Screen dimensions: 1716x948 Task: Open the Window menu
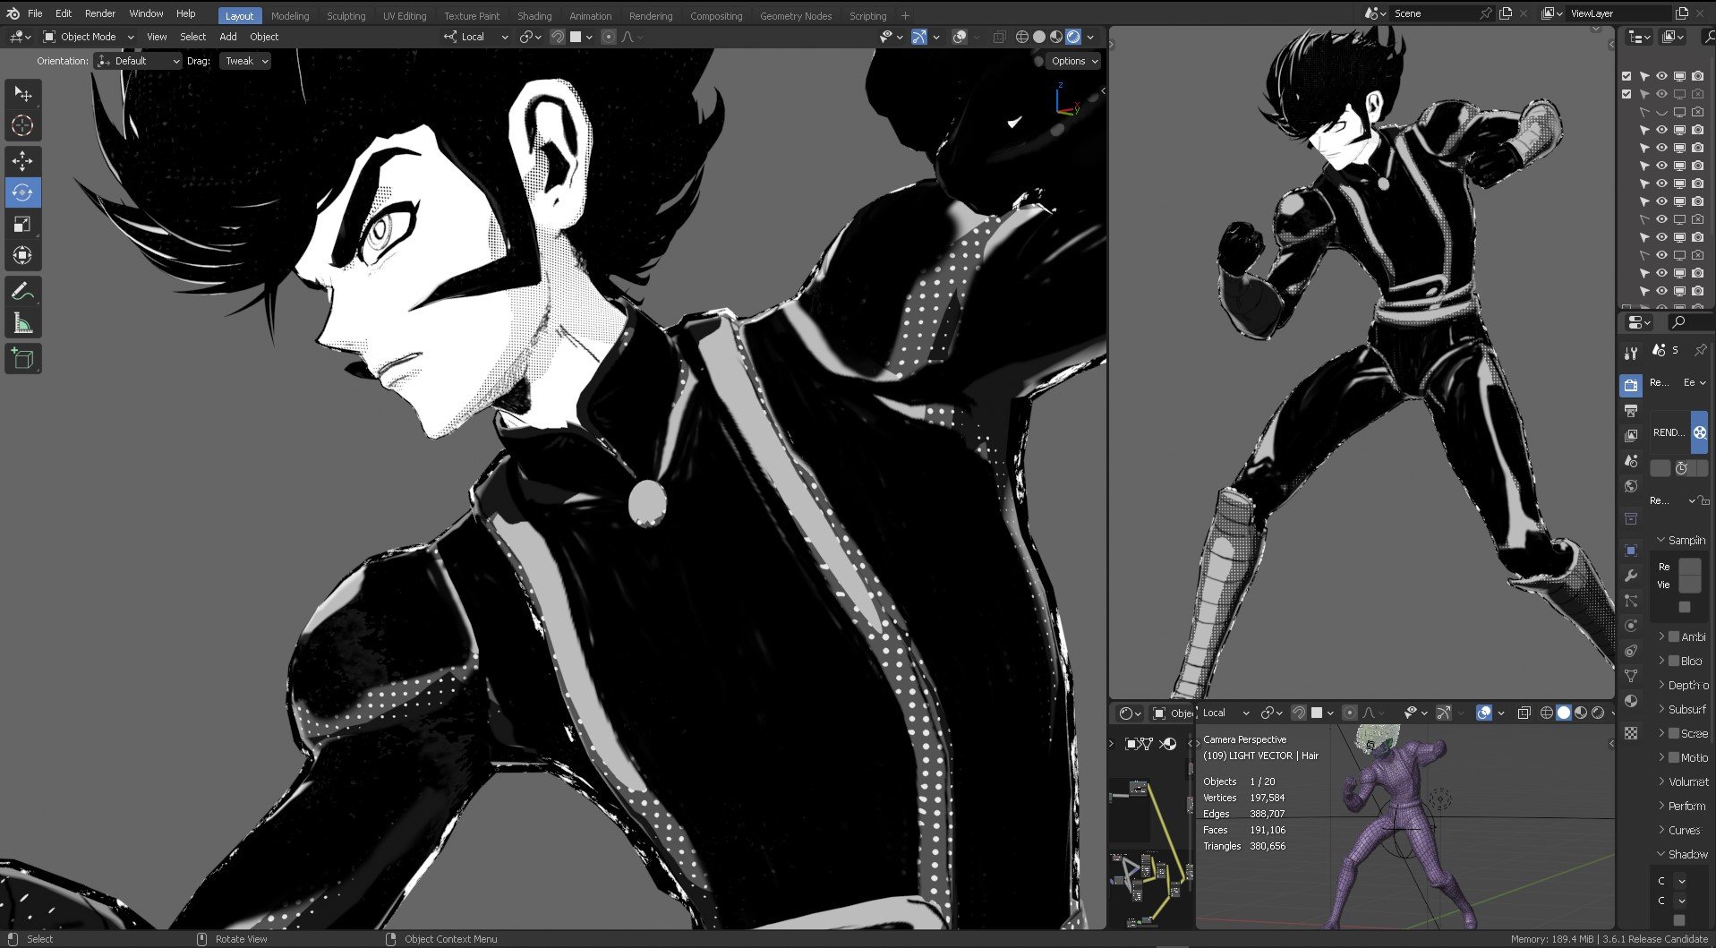tap(146, 13)
